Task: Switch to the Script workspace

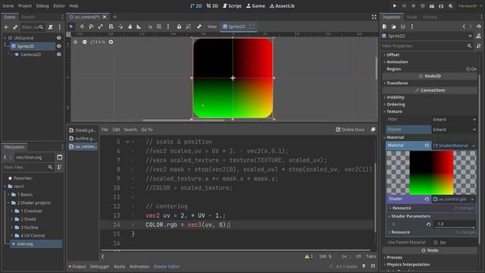Action: click(232, 6)
